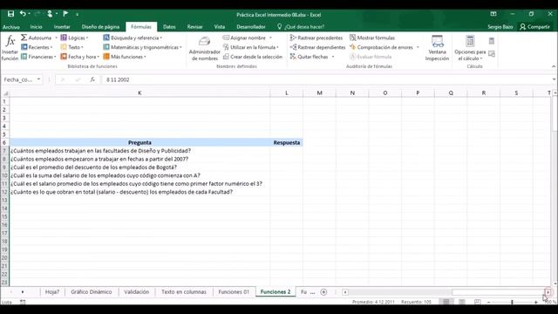Open Opciones para el cálculo

click(x=470, y=49)
